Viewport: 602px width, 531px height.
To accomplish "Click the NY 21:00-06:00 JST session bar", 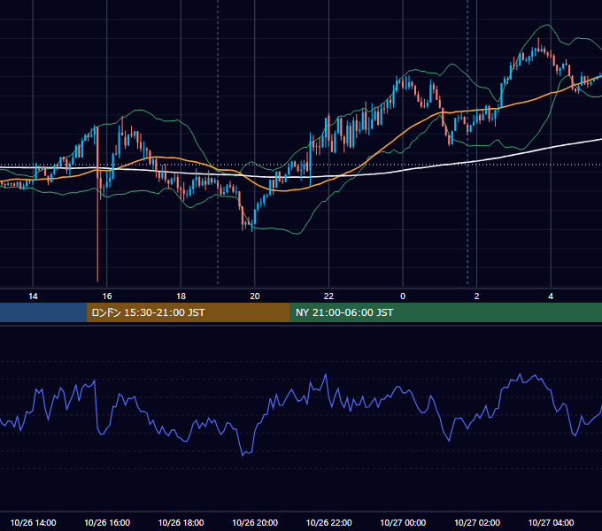I will tap(445, 312).
